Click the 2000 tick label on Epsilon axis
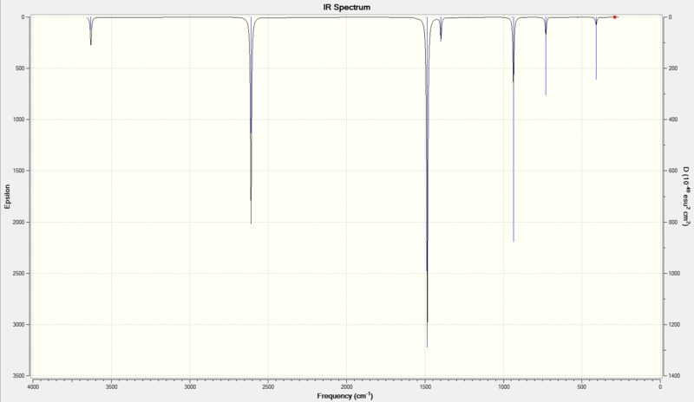 click(x=16, y=222)
